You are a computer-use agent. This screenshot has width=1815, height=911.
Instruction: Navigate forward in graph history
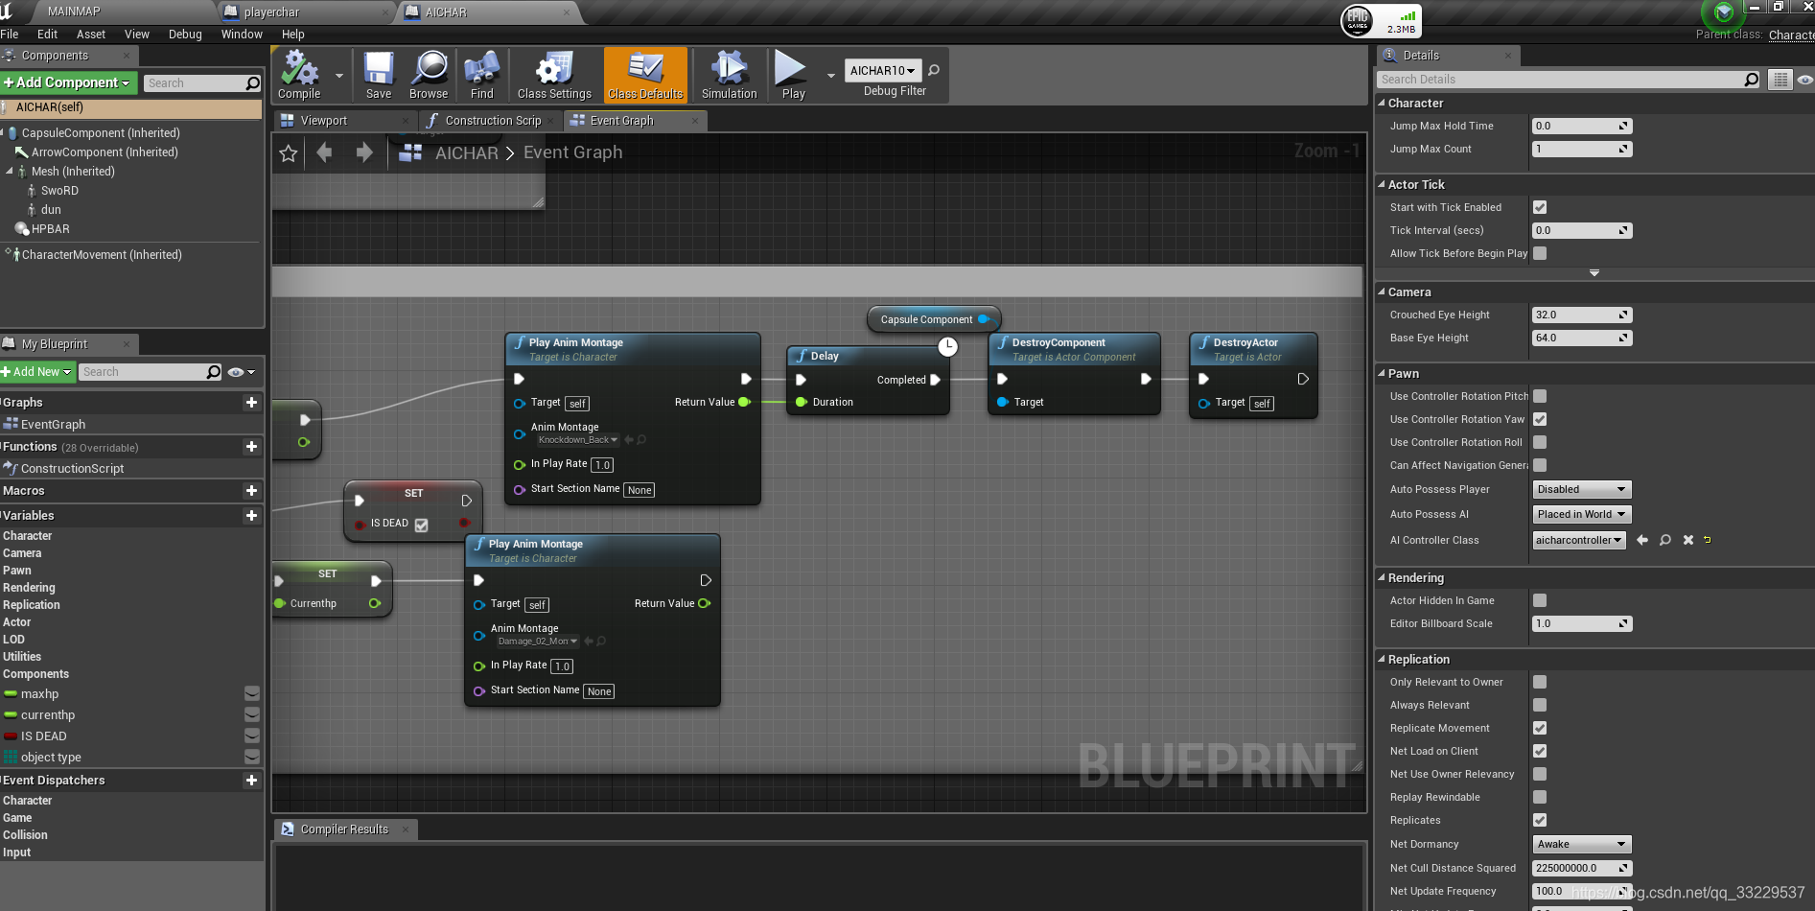[364, 152]
